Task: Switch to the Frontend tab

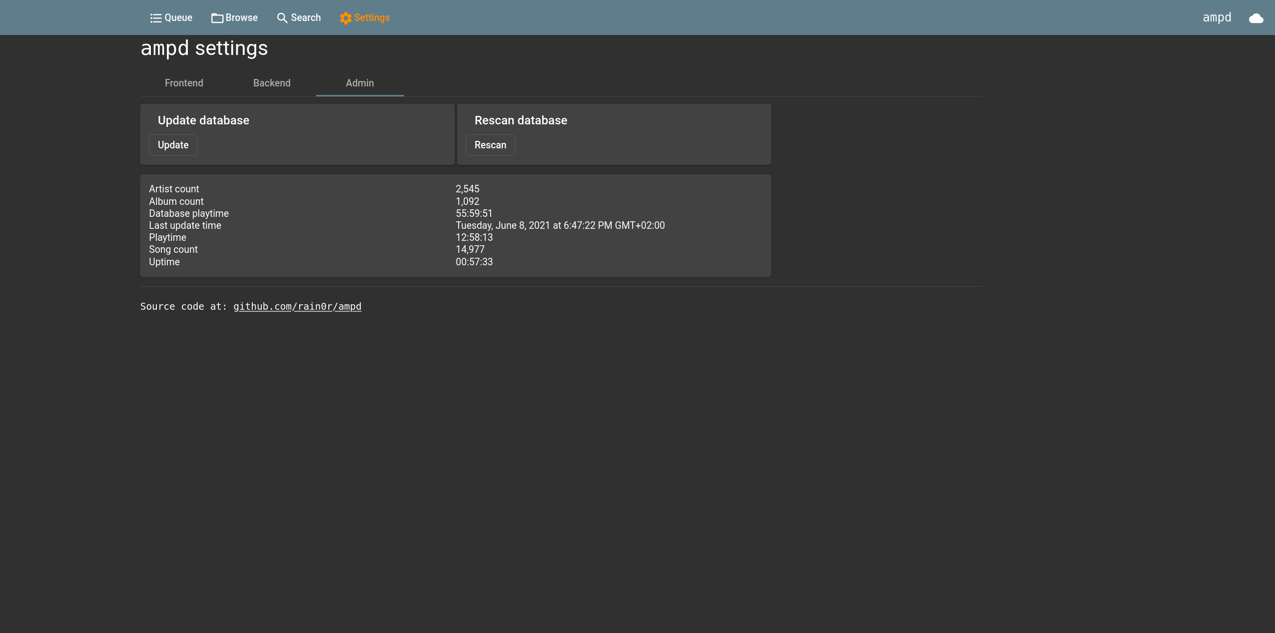Action: 184,83
